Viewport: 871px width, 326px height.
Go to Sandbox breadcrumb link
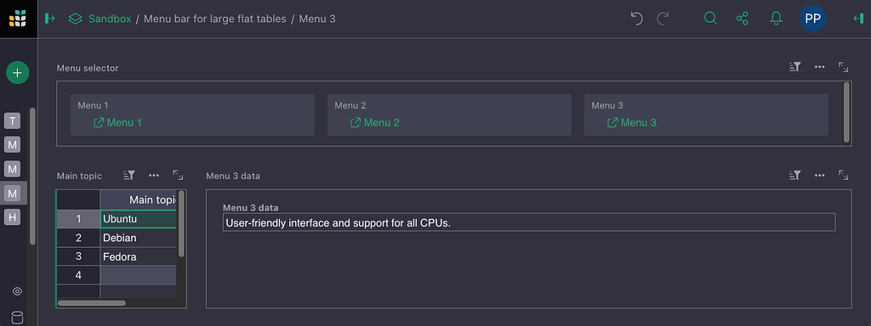[110, 19]
